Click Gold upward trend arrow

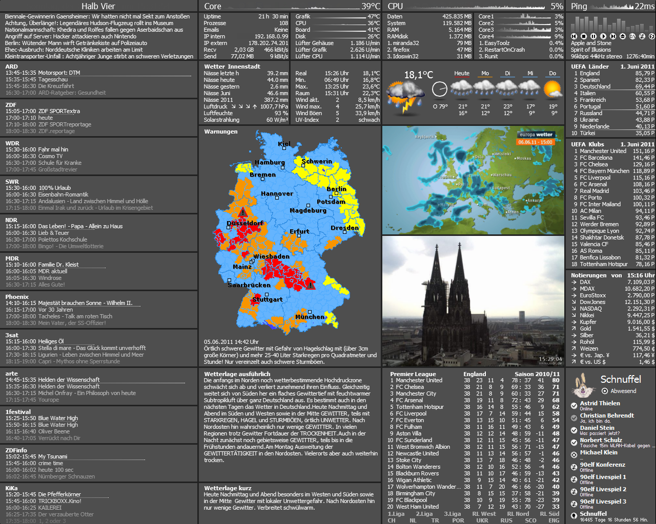click(574, 329)
